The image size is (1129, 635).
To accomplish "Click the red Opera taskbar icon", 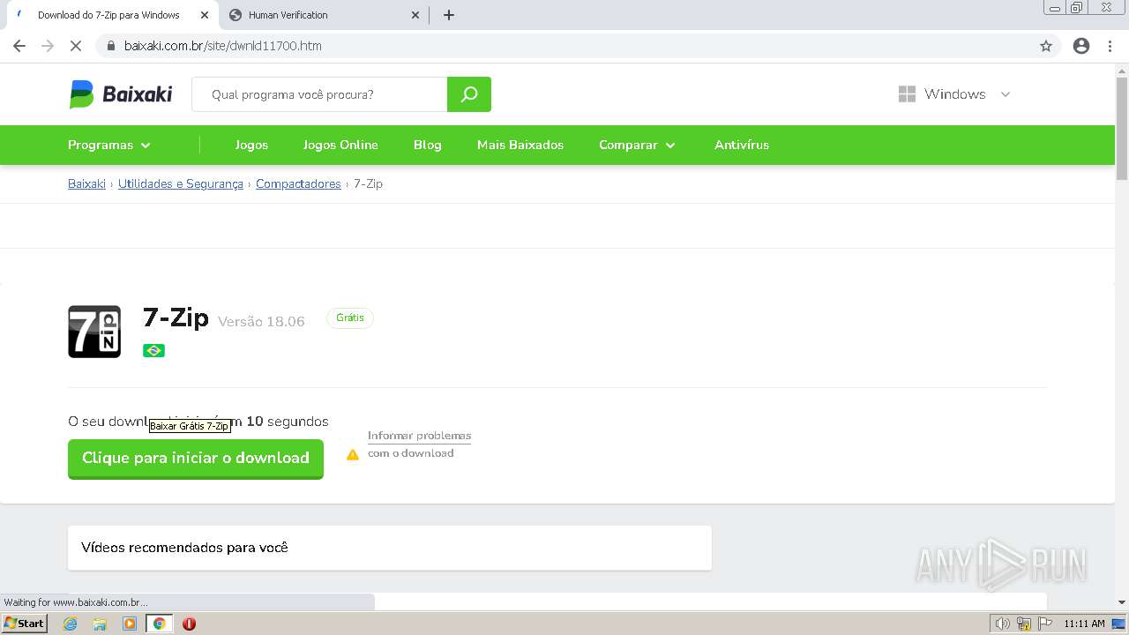I will 189,624.
